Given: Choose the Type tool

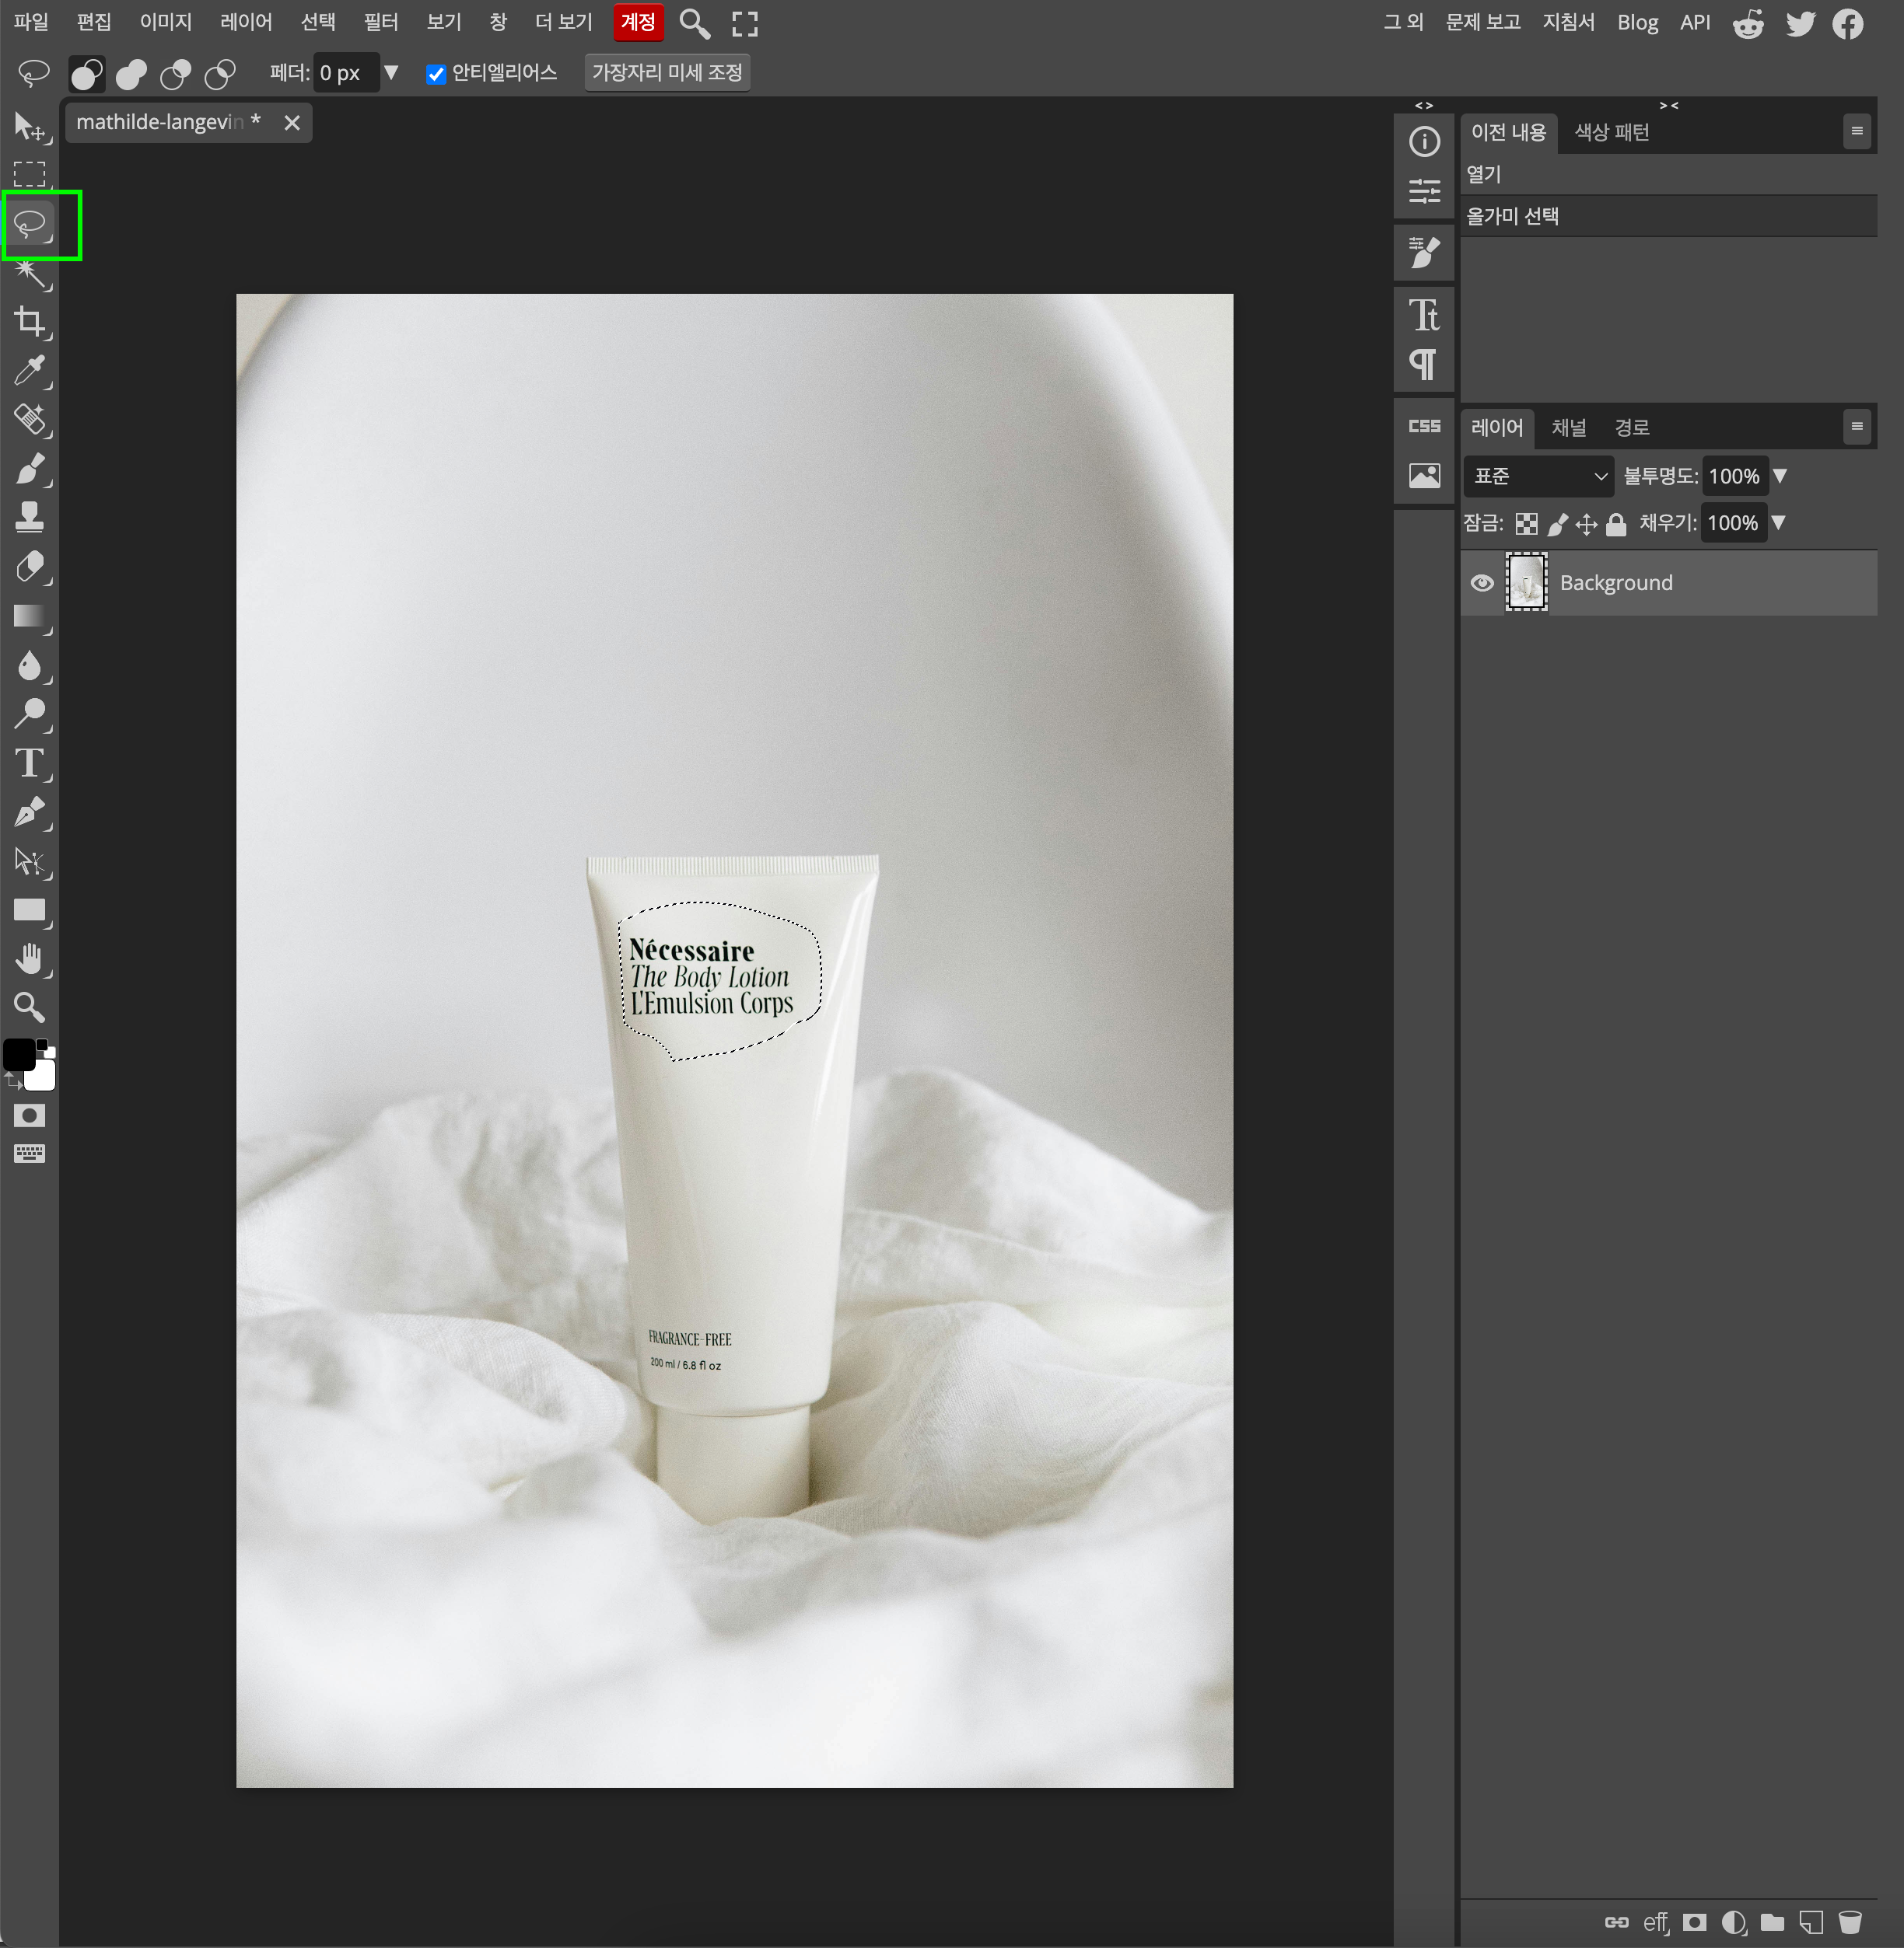Looking at the screenshot, I should tap(30, 763).
